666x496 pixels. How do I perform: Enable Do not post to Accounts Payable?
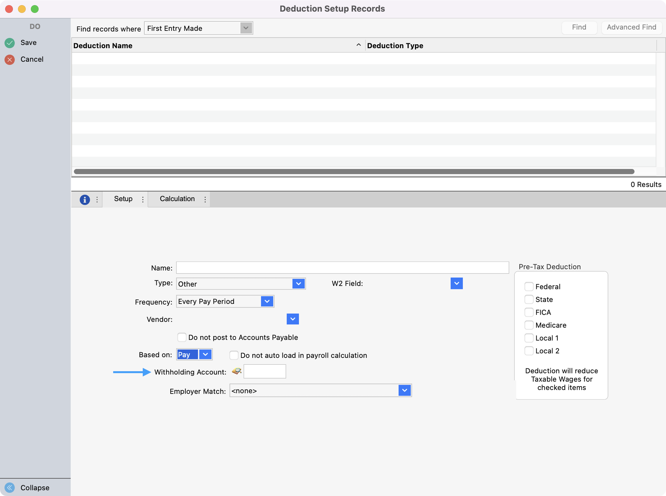pos(182,337)
